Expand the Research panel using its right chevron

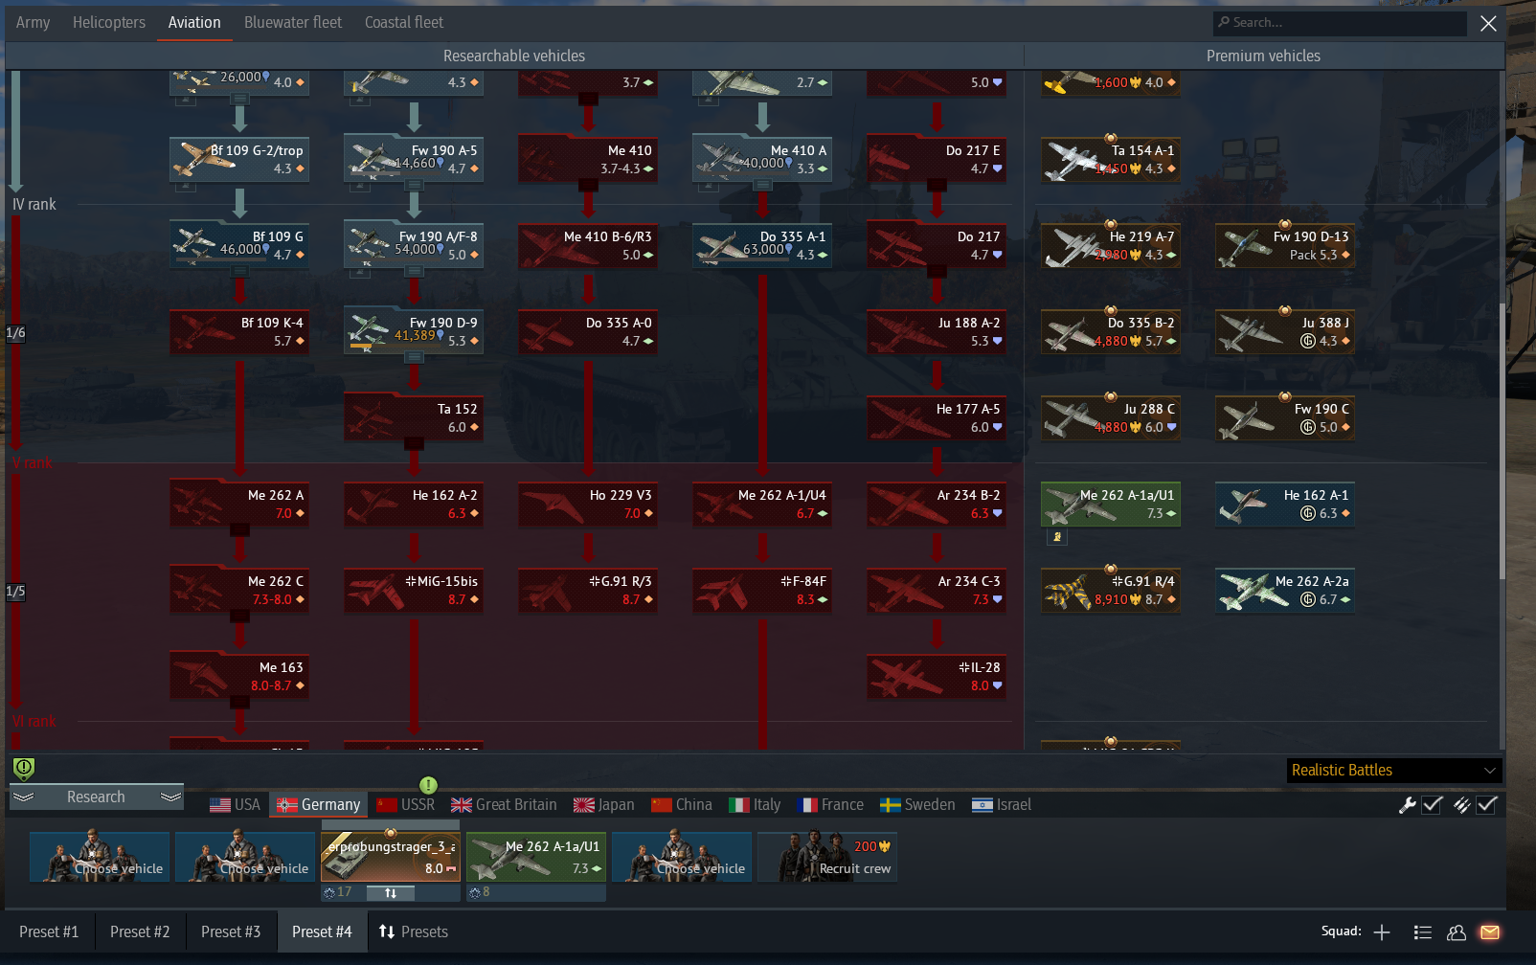point(171,797)
